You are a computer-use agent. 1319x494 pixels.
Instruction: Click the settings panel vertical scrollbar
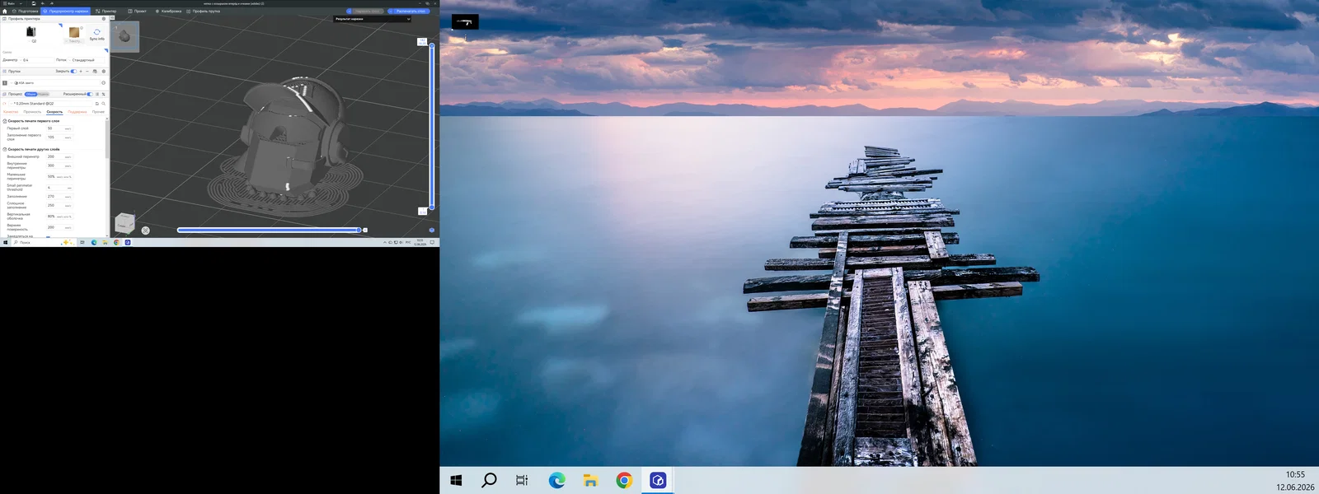pyautogui.click(x=107, y=139)
